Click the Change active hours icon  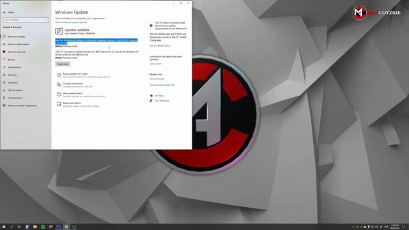59,84
